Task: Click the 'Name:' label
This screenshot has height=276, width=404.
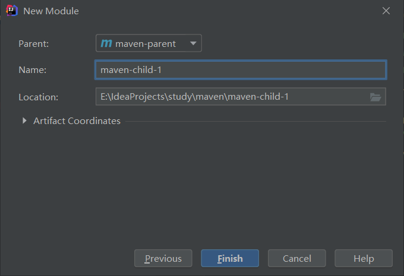Action: pos(33,70)
